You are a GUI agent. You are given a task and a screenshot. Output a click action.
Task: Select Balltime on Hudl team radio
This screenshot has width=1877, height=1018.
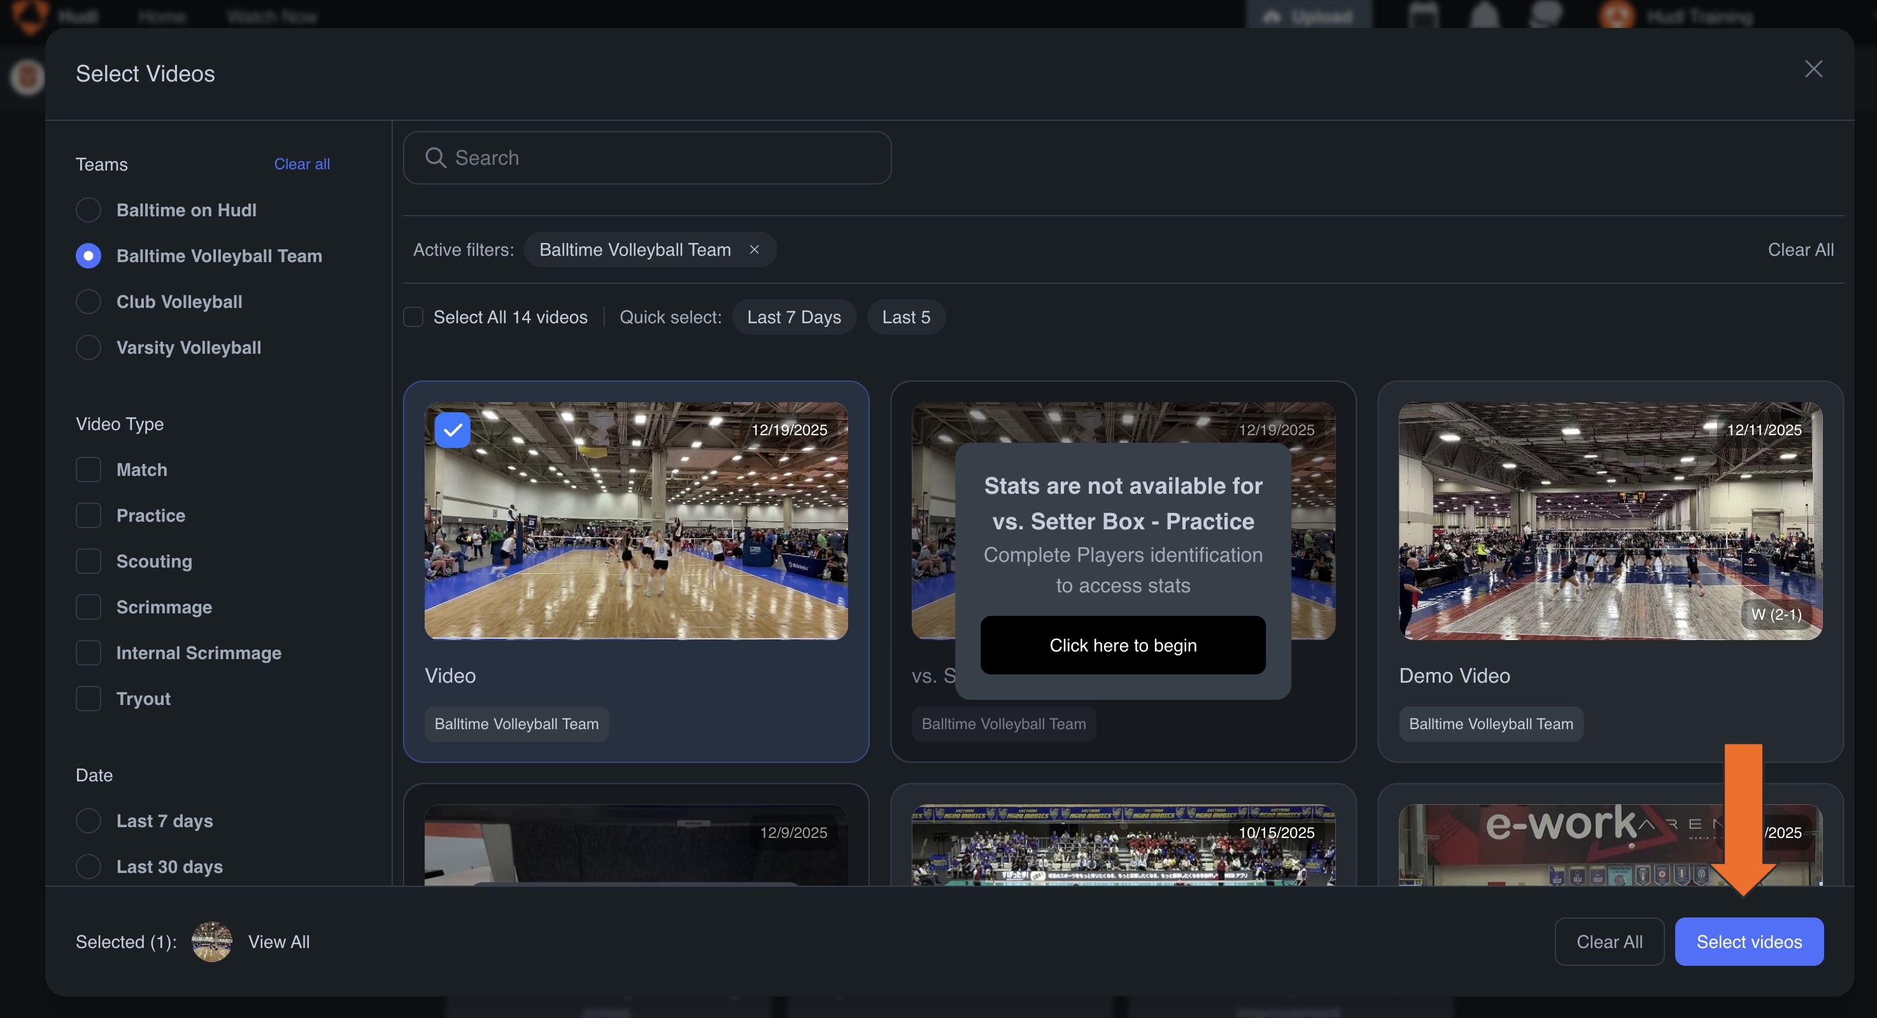coord(88,210)
